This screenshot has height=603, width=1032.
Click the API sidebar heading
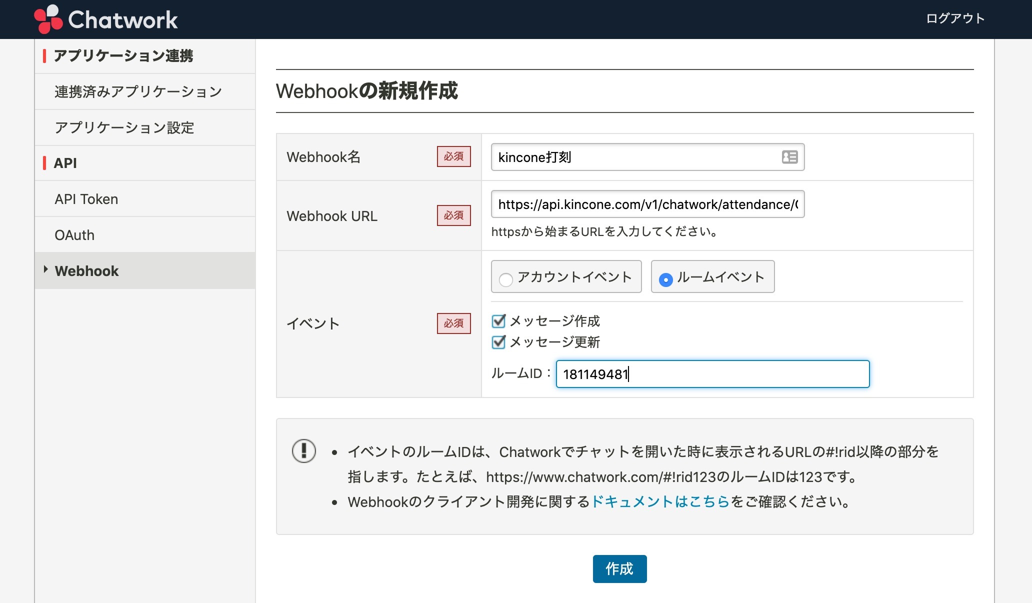pos(65,163)
